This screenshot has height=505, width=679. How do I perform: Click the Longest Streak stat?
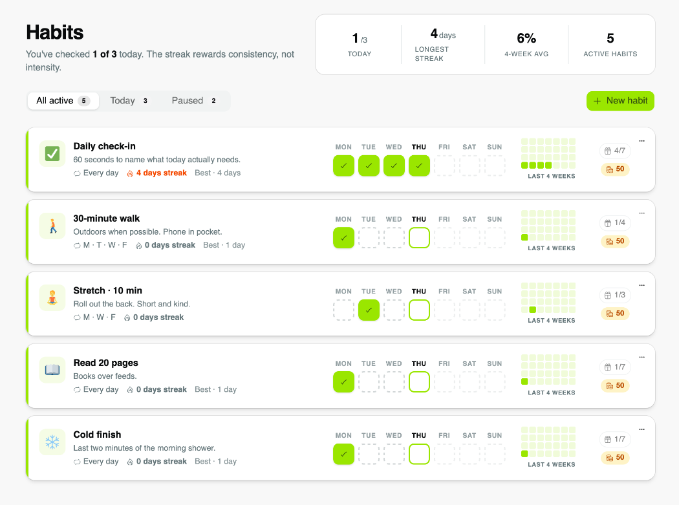click(x=442, y=45)
